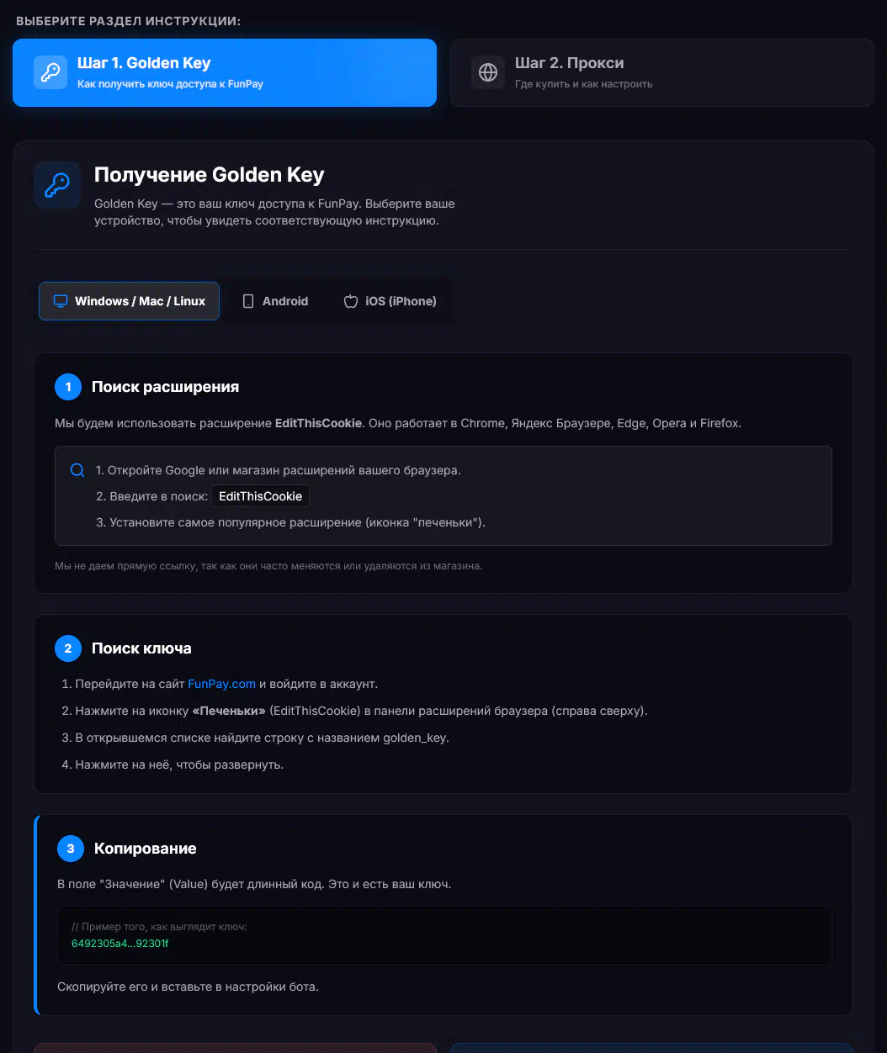Click the apple icon on iOS tab
The image size is (887, 1053).
[x=351, y=301]
